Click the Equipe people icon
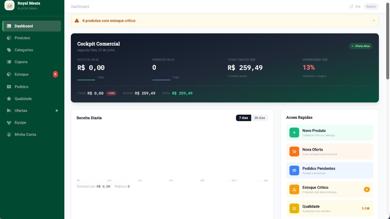This screenshot has height=219, width=390. click(x=9, y=122)
